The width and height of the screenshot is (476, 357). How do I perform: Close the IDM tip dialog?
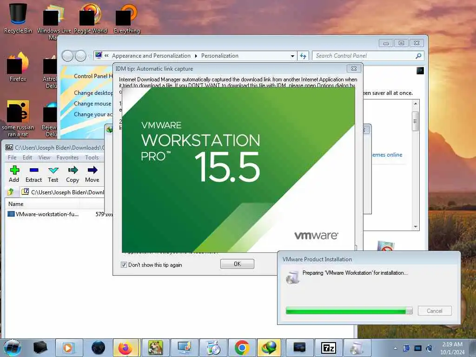354,69
